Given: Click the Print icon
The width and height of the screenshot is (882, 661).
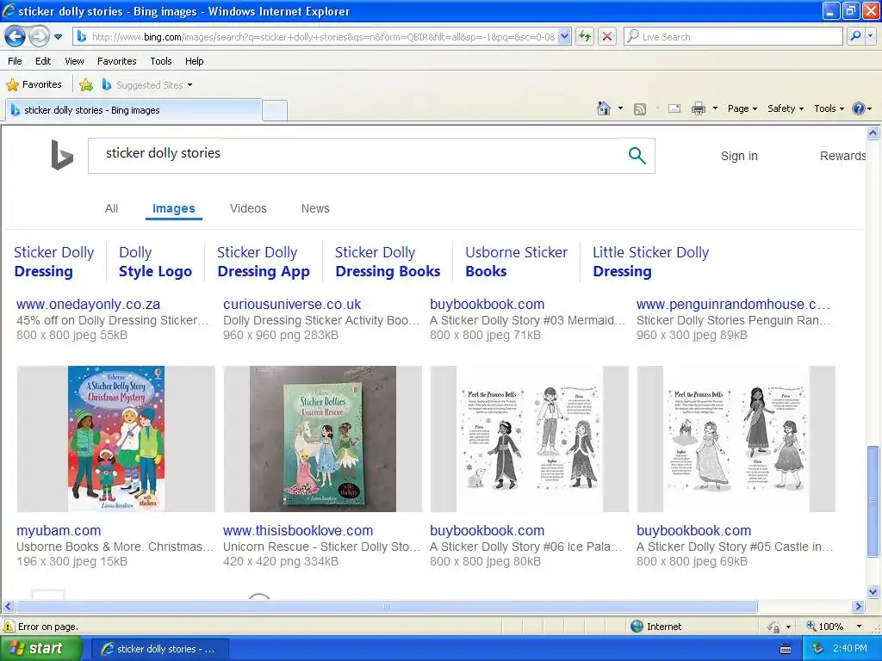Looking at the screenshot, I should coord(698,108).
